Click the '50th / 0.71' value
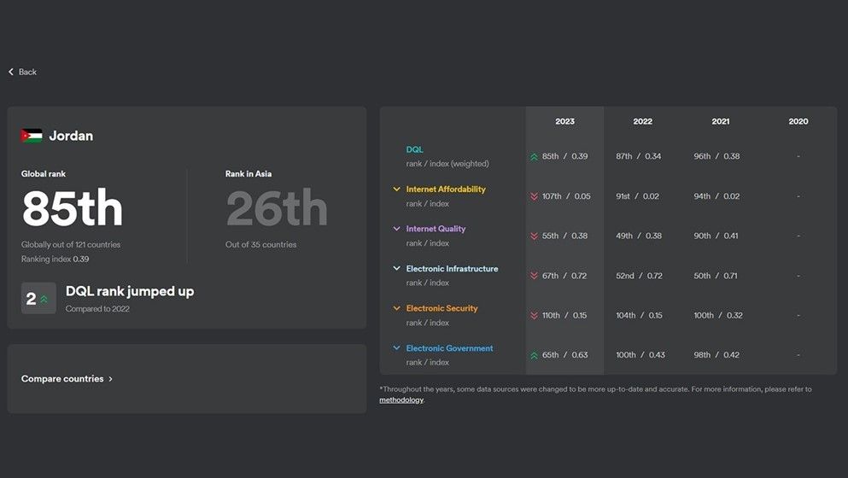Screen dimensions: 848x478 click(x=716, y=276)
